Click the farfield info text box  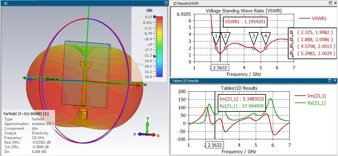pos(29,133)
